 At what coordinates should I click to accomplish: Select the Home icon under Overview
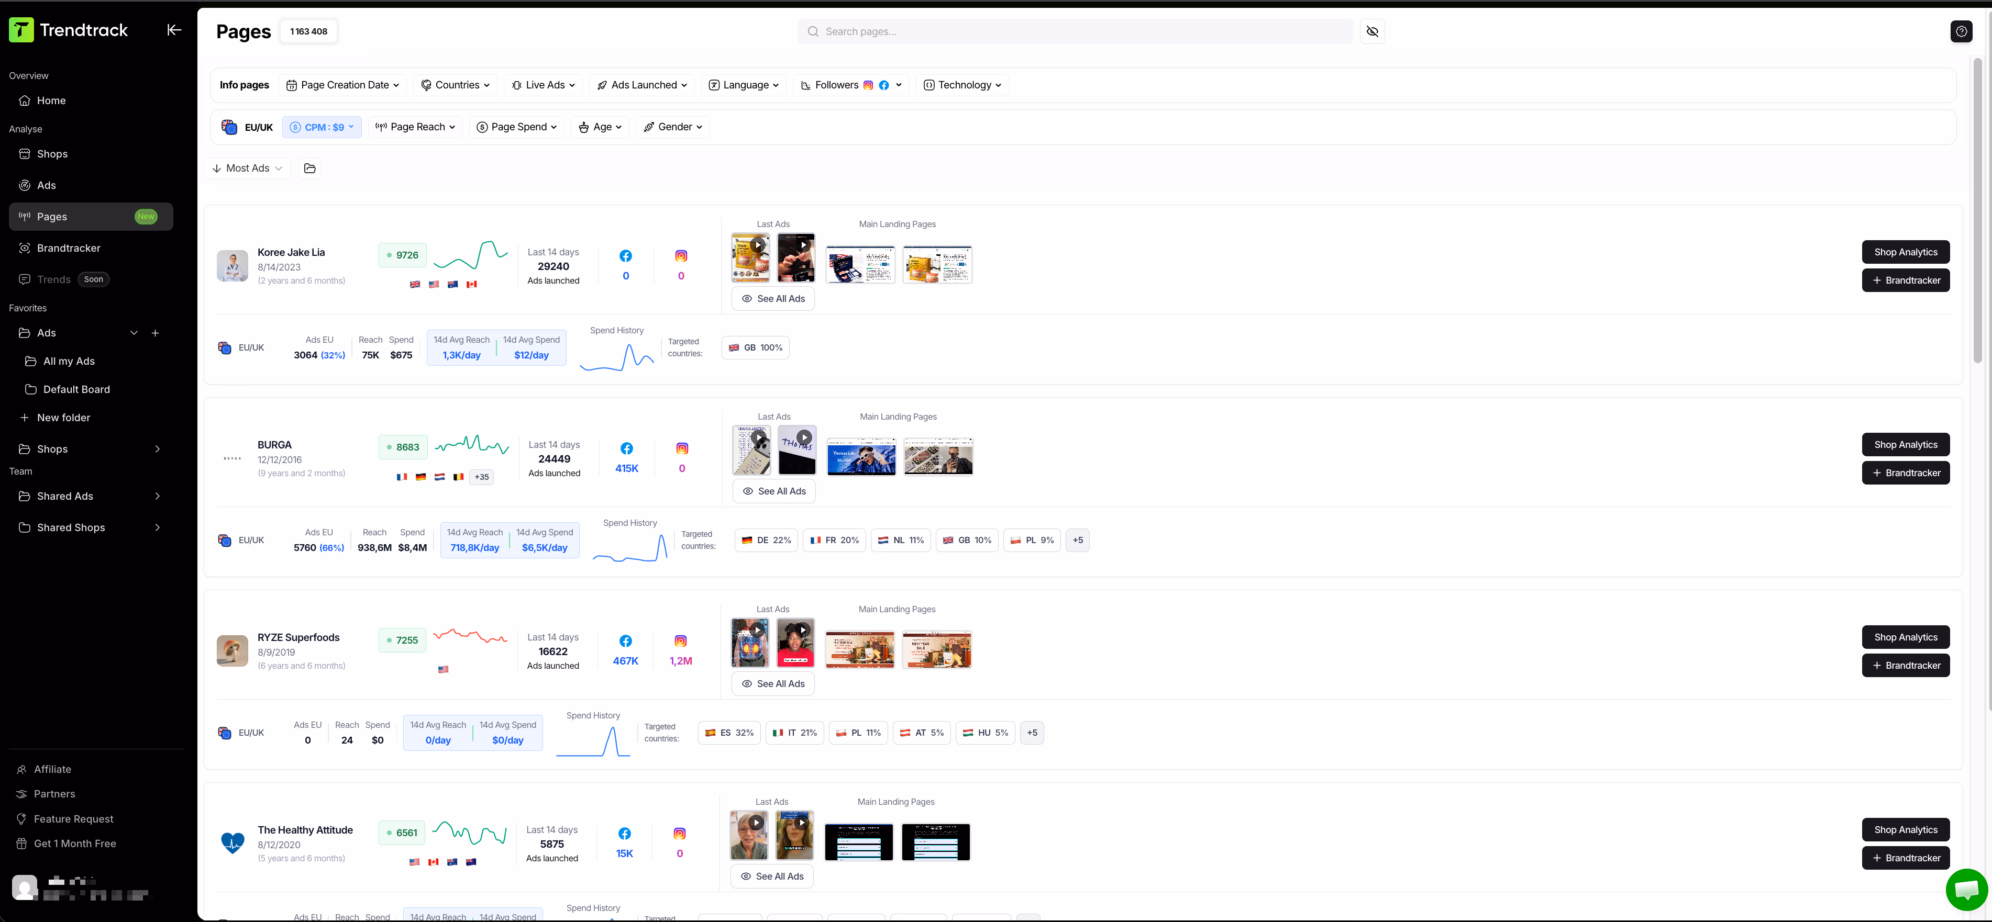click(24, 100)
